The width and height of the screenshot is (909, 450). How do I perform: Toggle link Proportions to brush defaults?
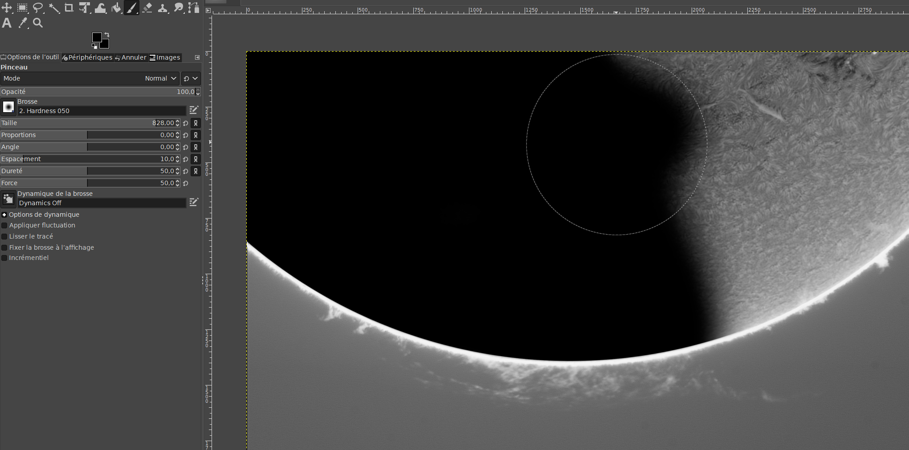click(196, 135)
